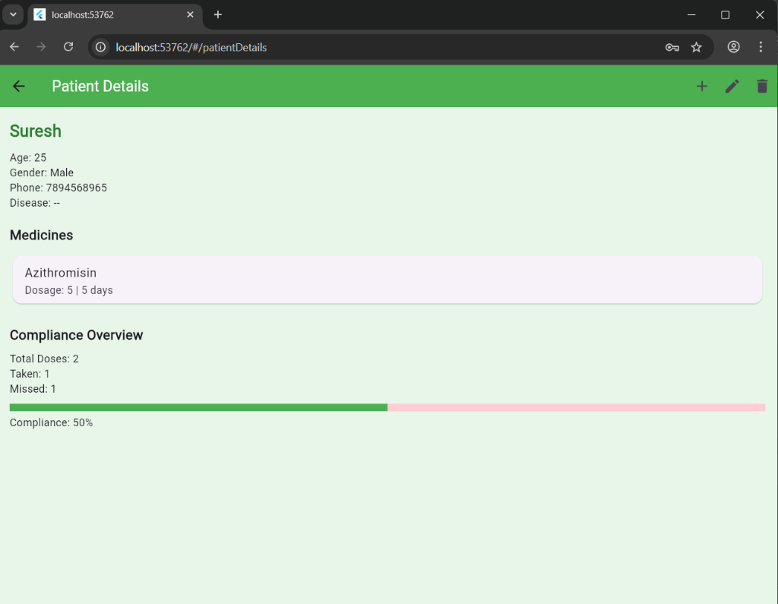Open a new browser tab
The width and height of the screenshot is (778, 604).
tap(218, 15)
